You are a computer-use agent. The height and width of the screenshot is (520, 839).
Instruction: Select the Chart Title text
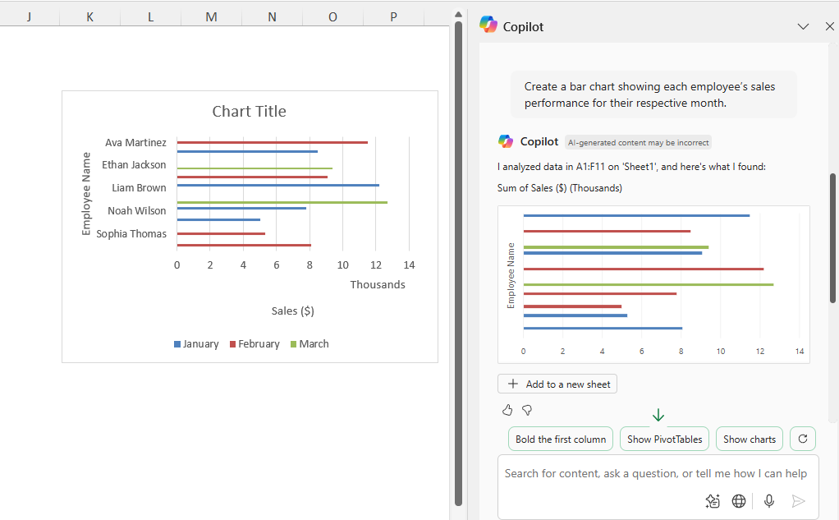click(249, 112)
